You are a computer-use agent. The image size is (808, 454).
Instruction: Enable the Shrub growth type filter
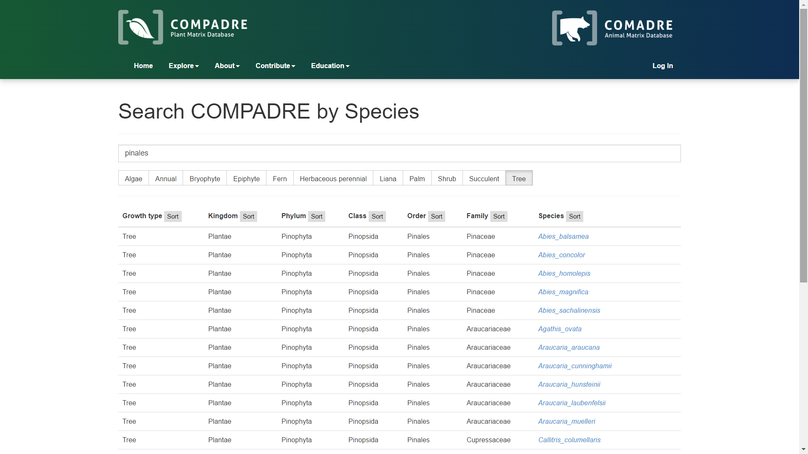coord(447,179)
